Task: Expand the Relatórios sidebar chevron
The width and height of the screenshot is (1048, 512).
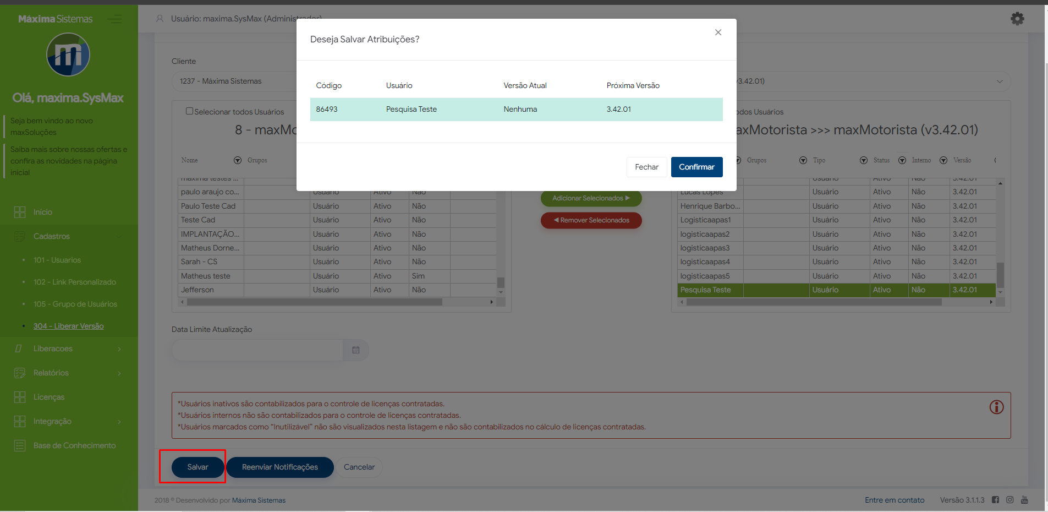Action: click(x=119, y=373)
